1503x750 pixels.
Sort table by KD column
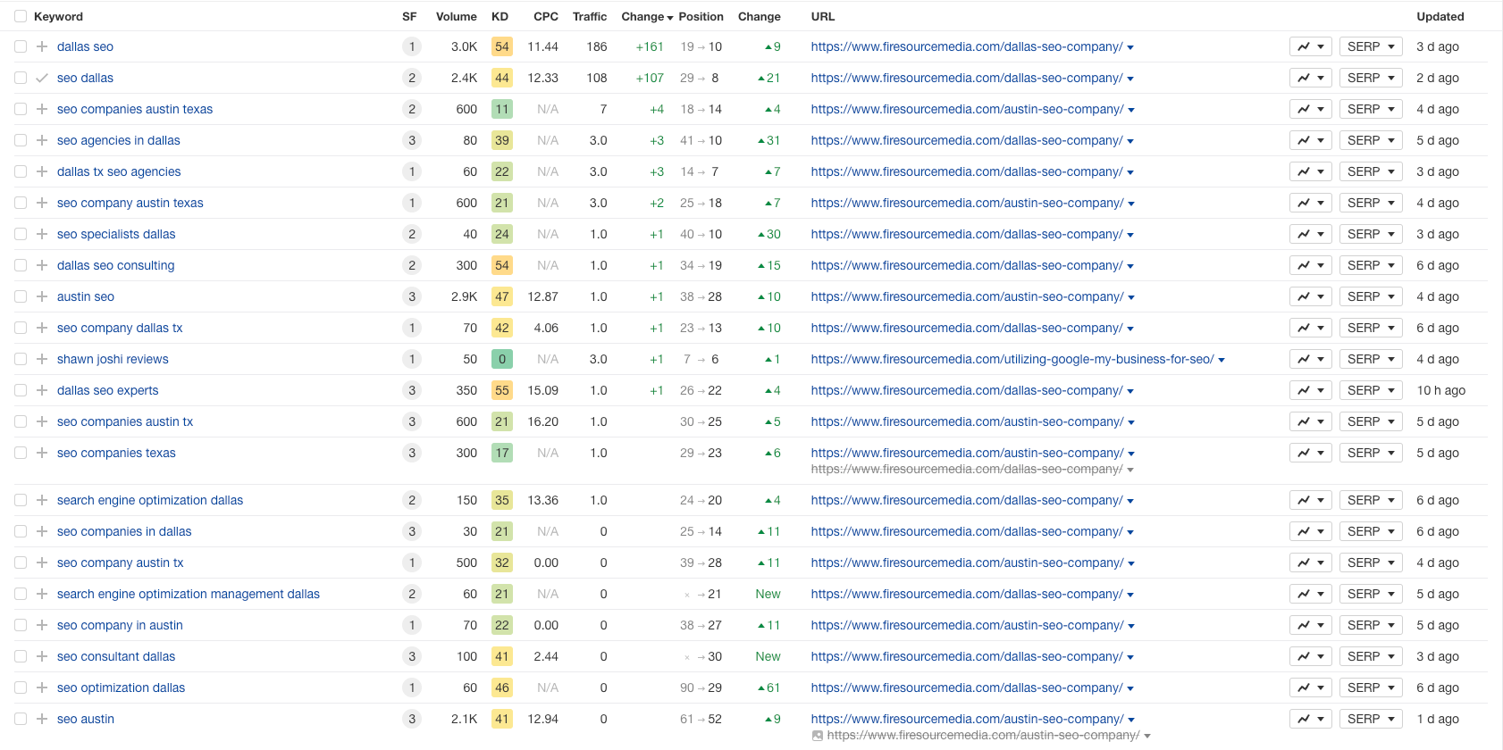500,16
